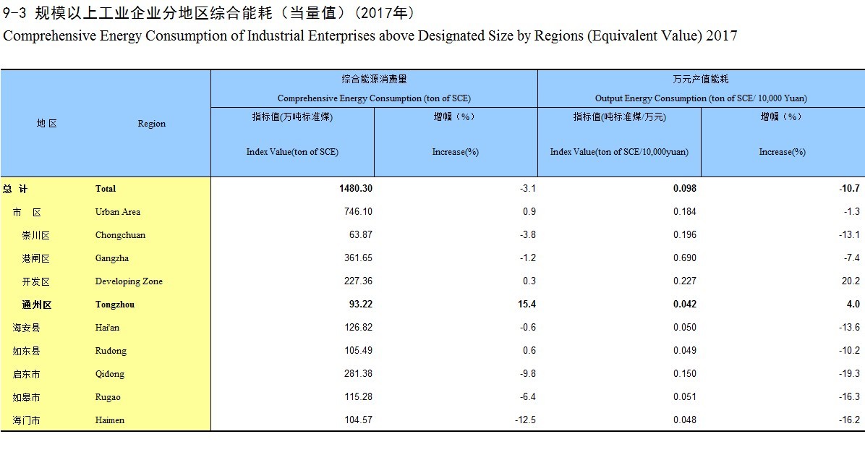This screenshot has width=865, height=455.
Task: Select the bold 'Tongzhou' region cell
Action: [115, 305]
